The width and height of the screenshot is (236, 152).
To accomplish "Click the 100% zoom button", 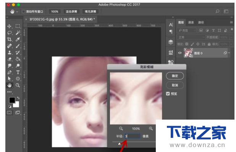I will [x=55, y=11].
